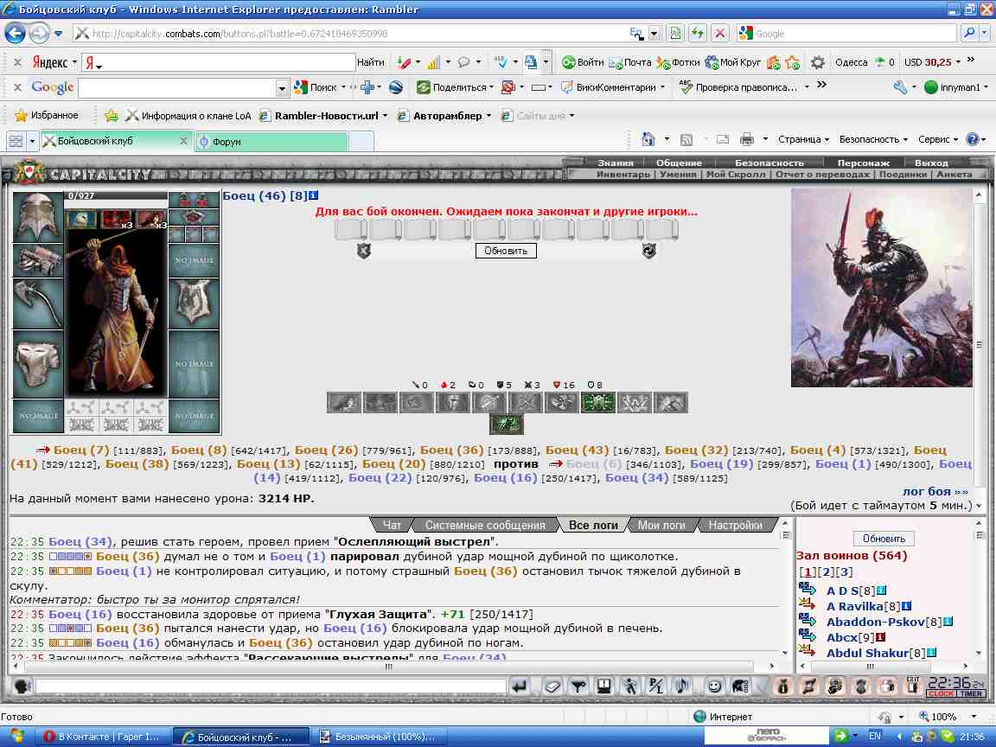Viewport: 996px width, 747px height.
Task: Click the browser Forward arrow button
Action: click(40, 33)
